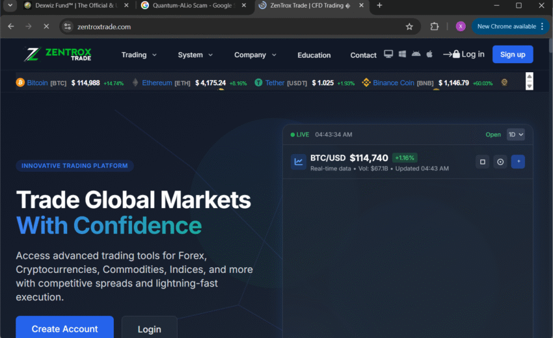Image resolution: width=553 pixels, height=338 pixels.
Task: Switch to the Quantum-AI.io Scam Google tab
Action: point(192,5)
